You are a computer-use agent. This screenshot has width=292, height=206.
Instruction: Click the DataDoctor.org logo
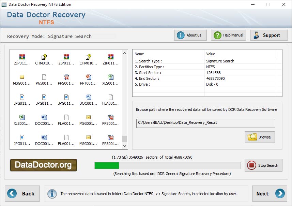[x=43, y=165]
